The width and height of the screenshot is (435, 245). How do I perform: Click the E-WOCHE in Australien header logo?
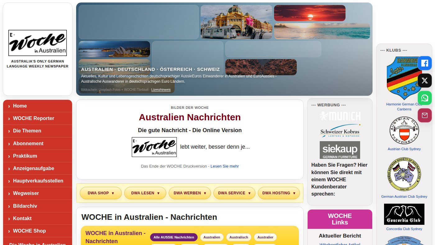(x=38, y=43)
